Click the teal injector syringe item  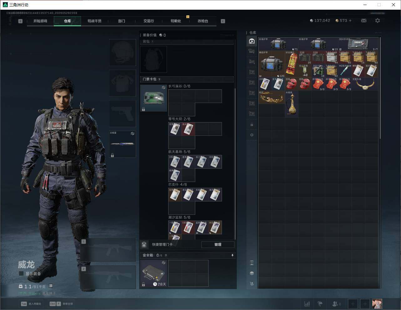coord(345,71)
